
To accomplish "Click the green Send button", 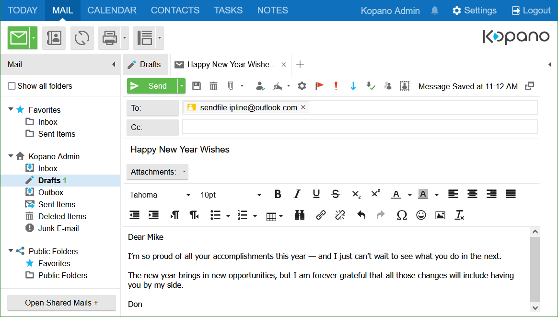I will point(151,86).
